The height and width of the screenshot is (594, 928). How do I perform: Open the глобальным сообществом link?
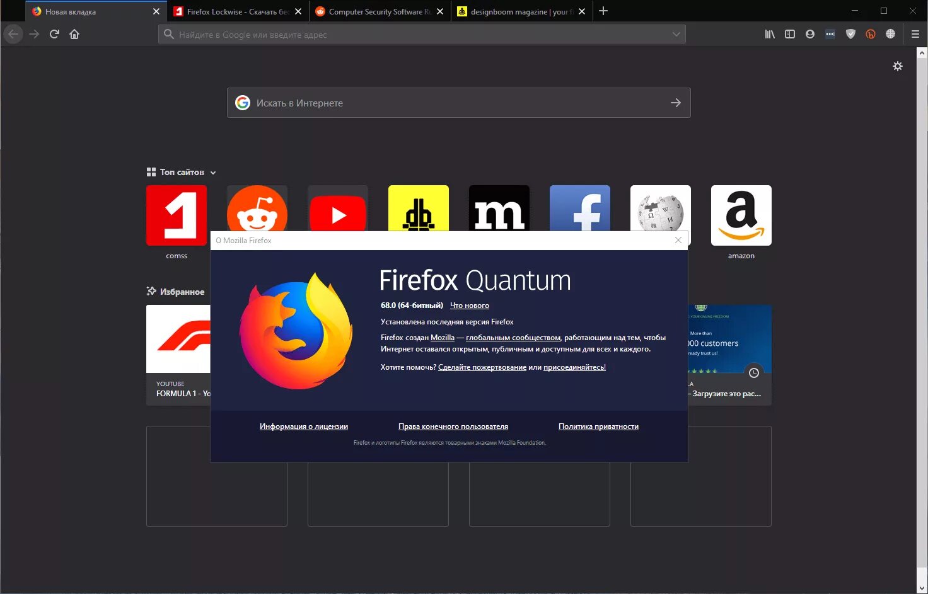[513, 338]
